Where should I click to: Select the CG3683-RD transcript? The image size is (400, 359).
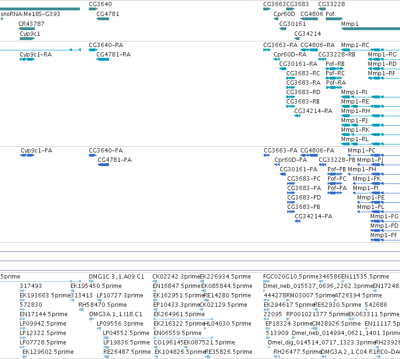(290, 97)
